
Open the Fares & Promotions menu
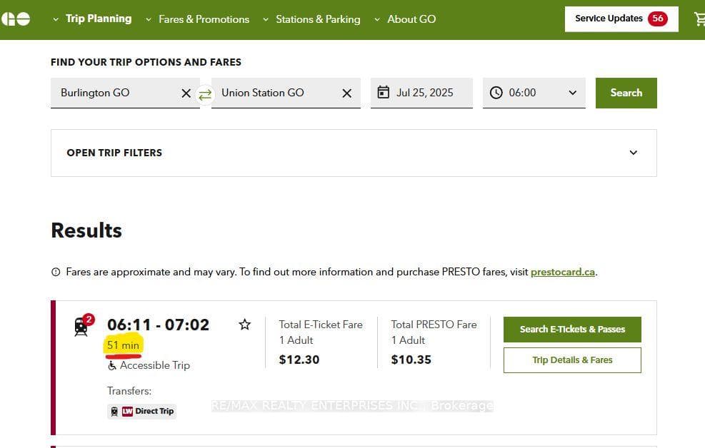[x=198, y=19]
